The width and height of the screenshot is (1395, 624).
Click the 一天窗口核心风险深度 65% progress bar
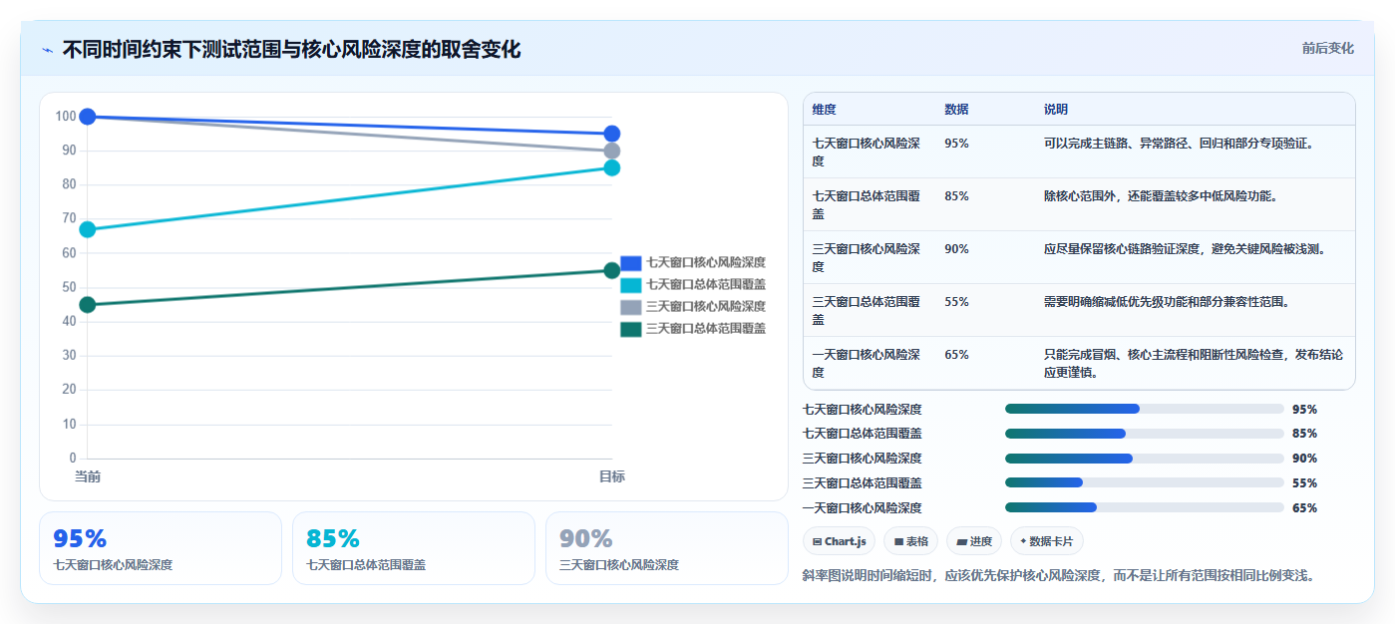1145,507
